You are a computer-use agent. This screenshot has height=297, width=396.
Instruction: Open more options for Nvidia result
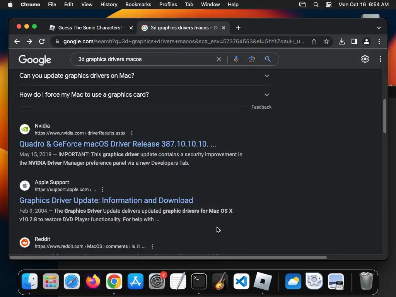pos(131,133)
